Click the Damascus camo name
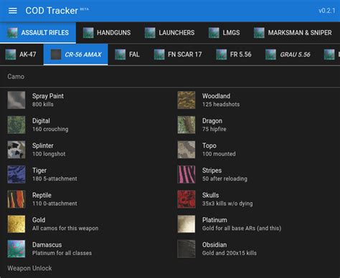340x278 pixels. pos(47,245)
